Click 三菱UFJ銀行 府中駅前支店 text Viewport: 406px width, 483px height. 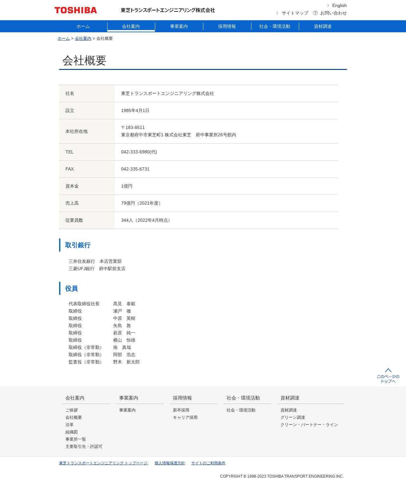97,269
